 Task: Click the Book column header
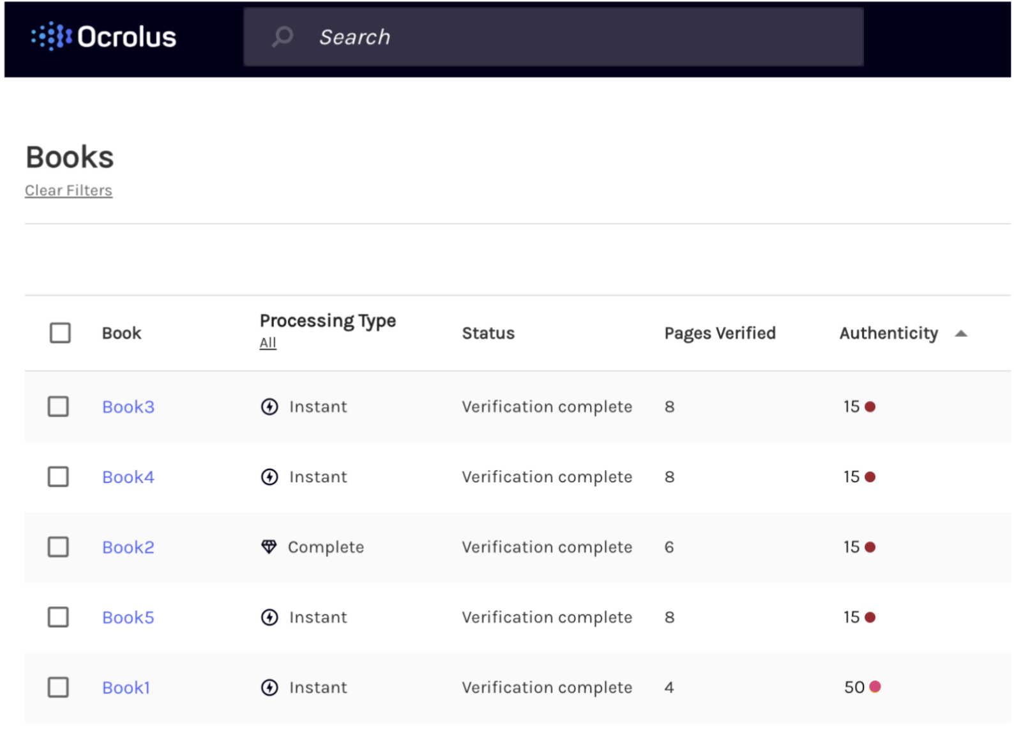coord(121,333)
